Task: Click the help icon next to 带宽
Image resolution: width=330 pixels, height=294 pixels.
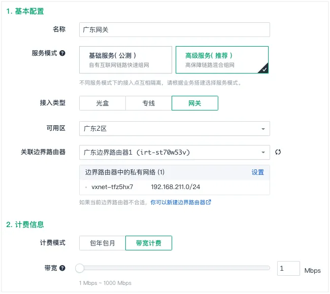Action: pyautogui.click(x=62, y=268)
